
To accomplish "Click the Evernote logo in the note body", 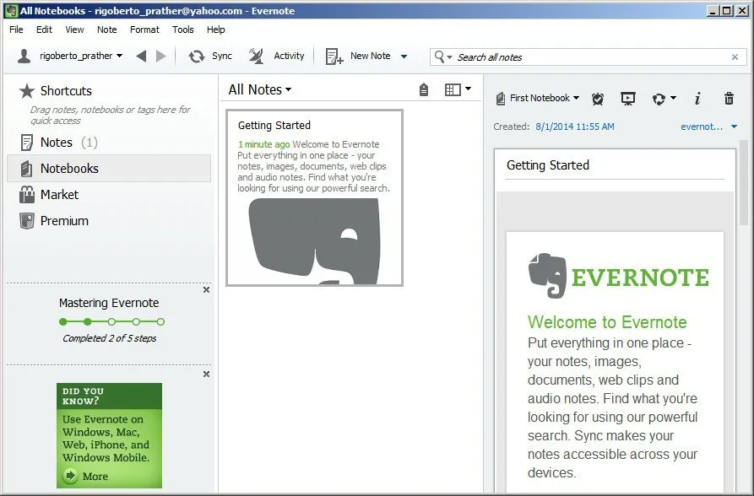I will point(618,277).
